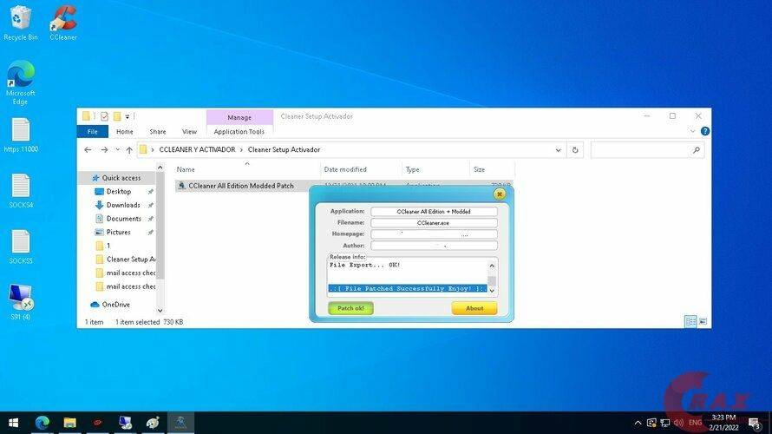Sort files by the Name column
Viewport: 772px width, 434px height.
(246, 169)
